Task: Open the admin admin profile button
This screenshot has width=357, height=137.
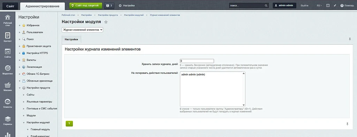Action: coord(284,6)
